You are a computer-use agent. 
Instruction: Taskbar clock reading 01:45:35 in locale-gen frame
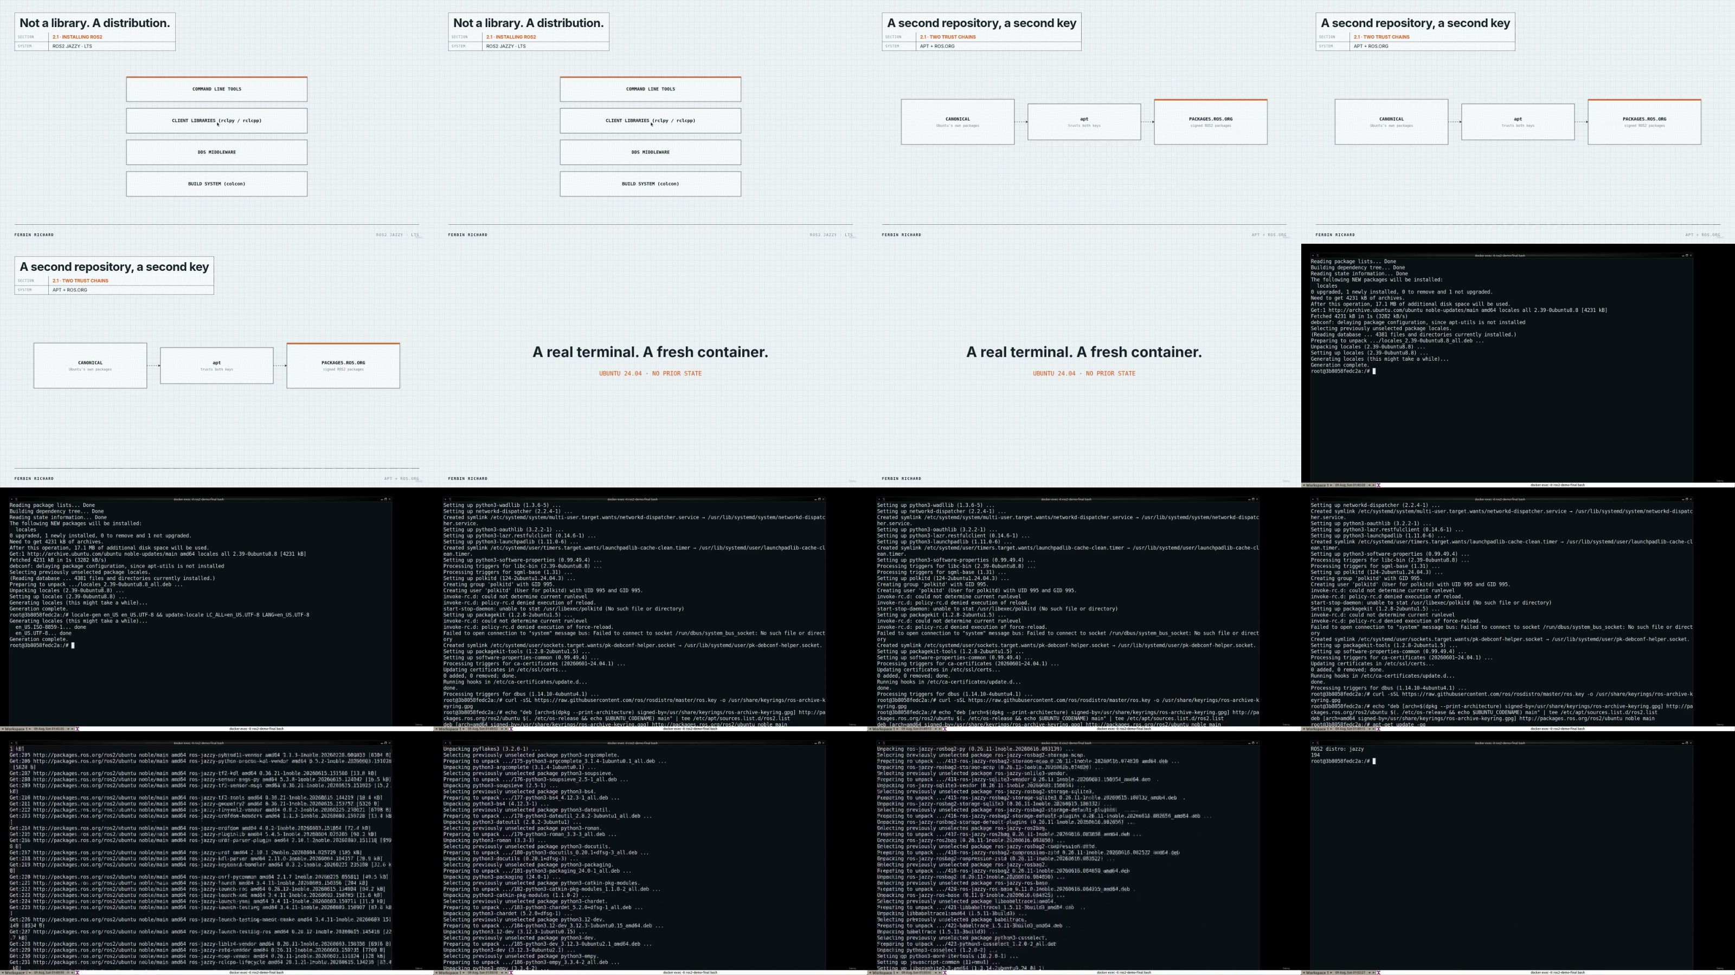pos(48,729)
